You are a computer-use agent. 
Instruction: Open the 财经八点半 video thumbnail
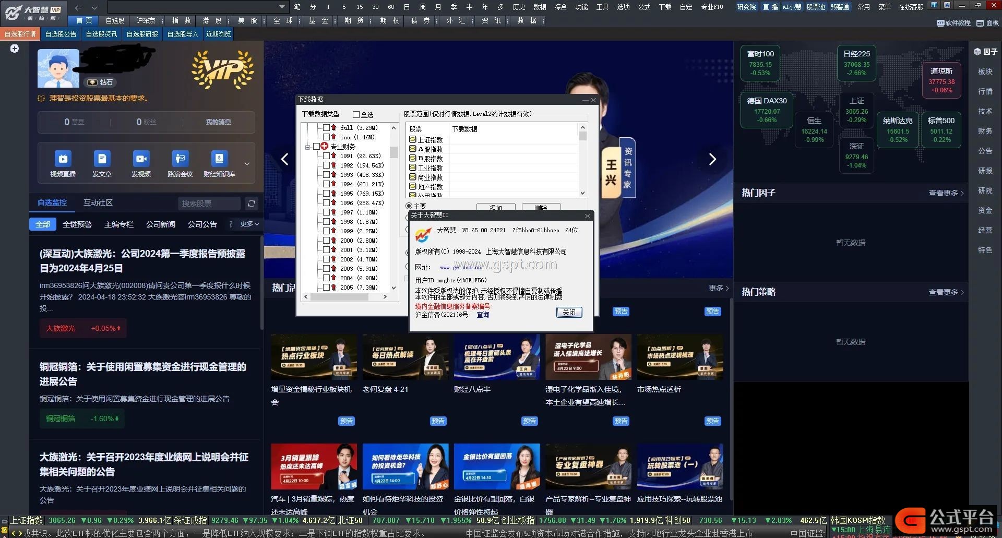coord(497,357)
